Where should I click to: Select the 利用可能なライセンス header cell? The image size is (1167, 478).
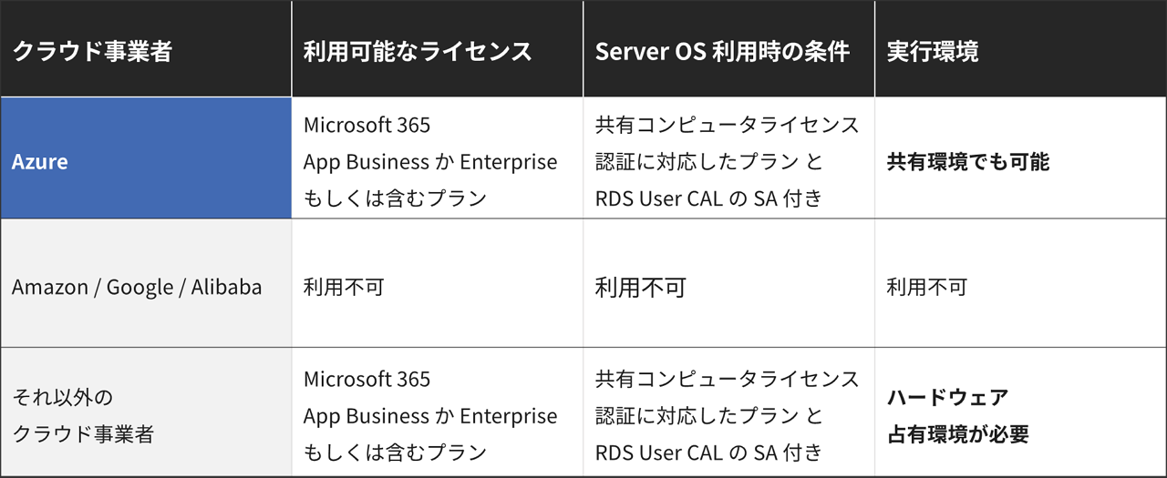418,51
